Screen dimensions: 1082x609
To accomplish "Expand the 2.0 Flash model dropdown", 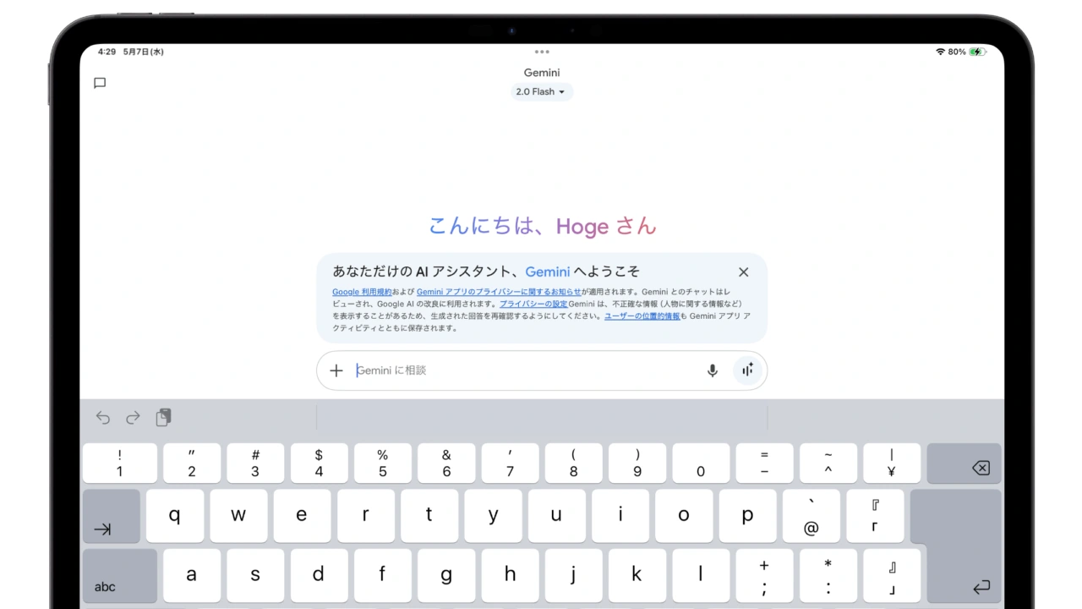I will (x=541, y=91).
